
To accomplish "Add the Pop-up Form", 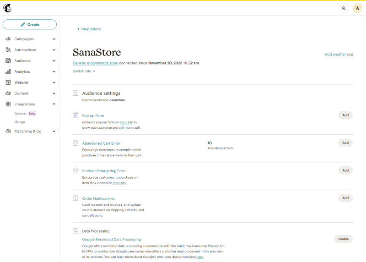I will click(345, 115).
